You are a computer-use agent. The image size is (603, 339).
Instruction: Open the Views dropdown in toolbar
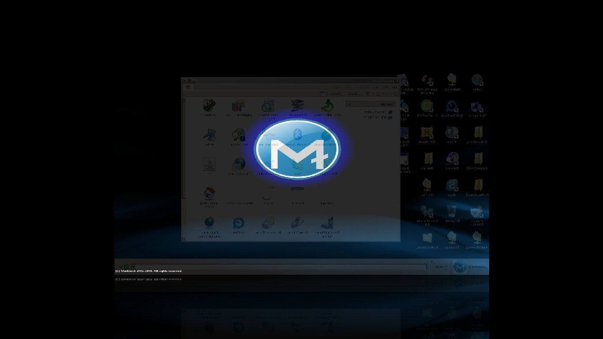pos(322,94)
